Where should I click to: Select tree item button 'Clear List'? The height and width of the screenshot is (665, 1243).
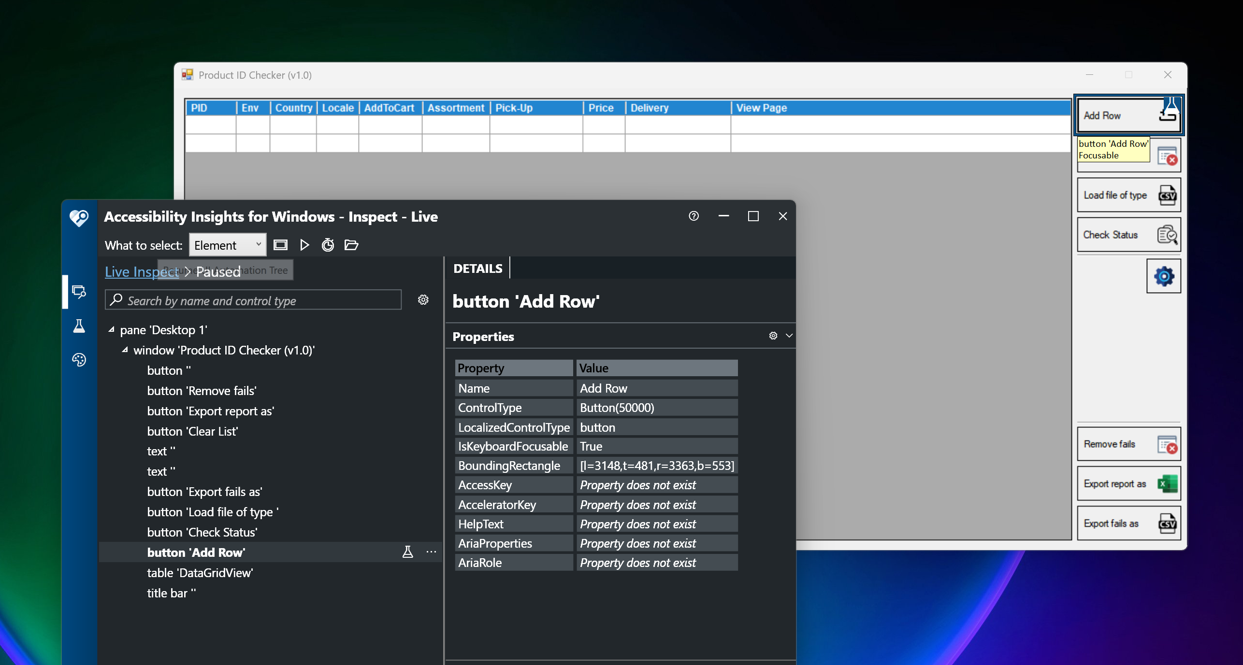coord(192,431)
